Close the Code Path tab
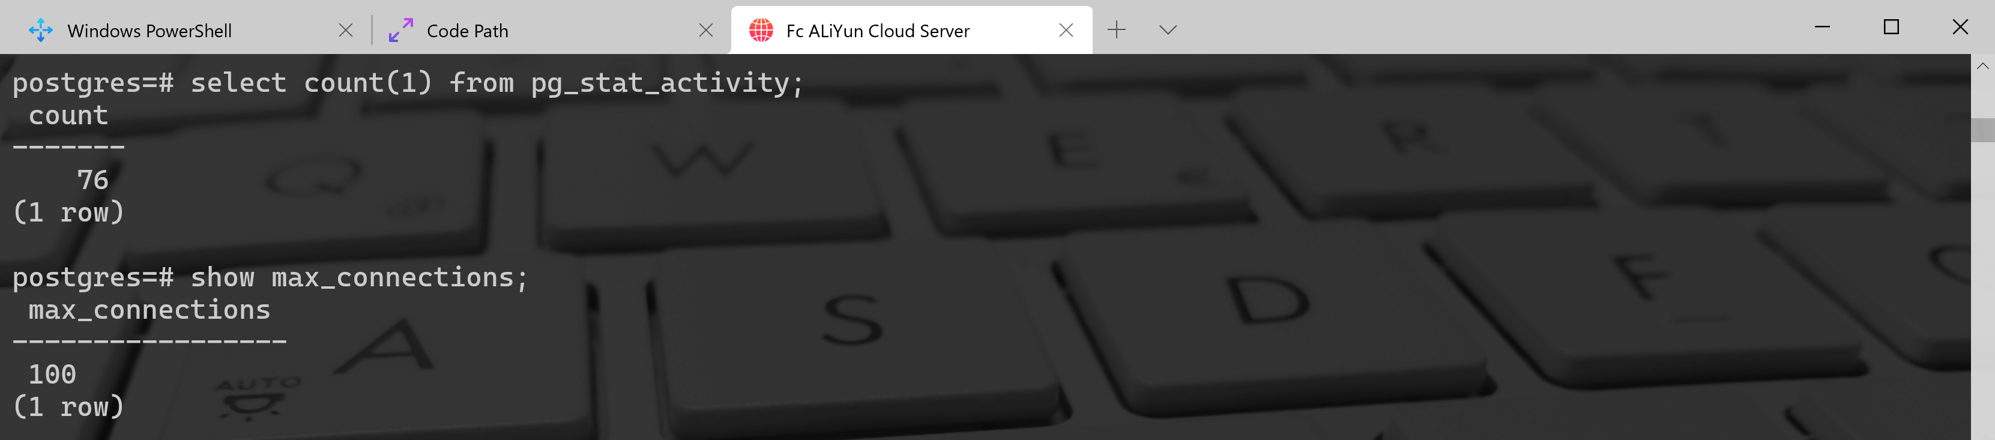The image size is (1995, 440). pos(705,30)
